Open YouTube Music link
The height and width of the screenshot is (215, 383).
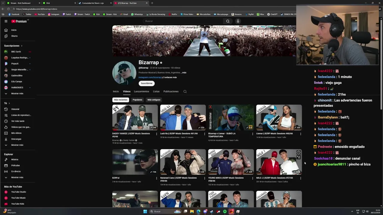pyautogui.click(x=18, y=198)
